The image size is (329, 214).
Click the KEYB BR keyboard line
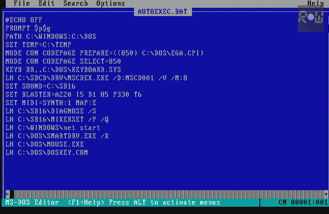click(63, 69)
